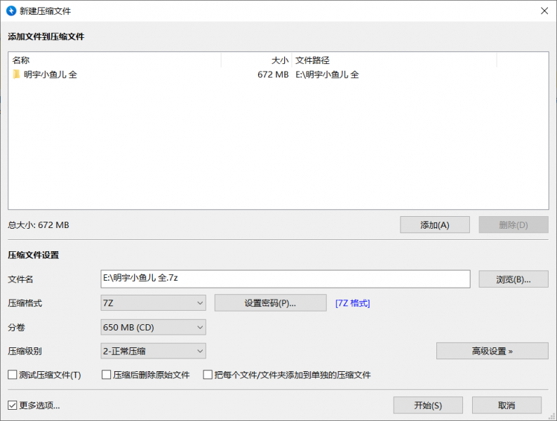Close the 新建压缩文件 dialog window

pyautogui.click(x=544, y=11)
